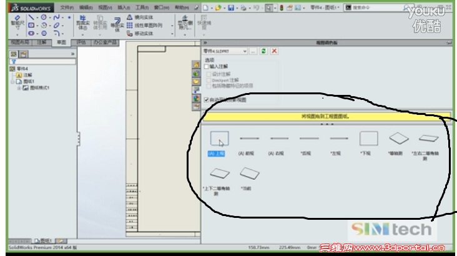Open the 编辑 Edit menu
Image resolution: width=457 pixels, height=256 pixels.
tap(86, 7)
